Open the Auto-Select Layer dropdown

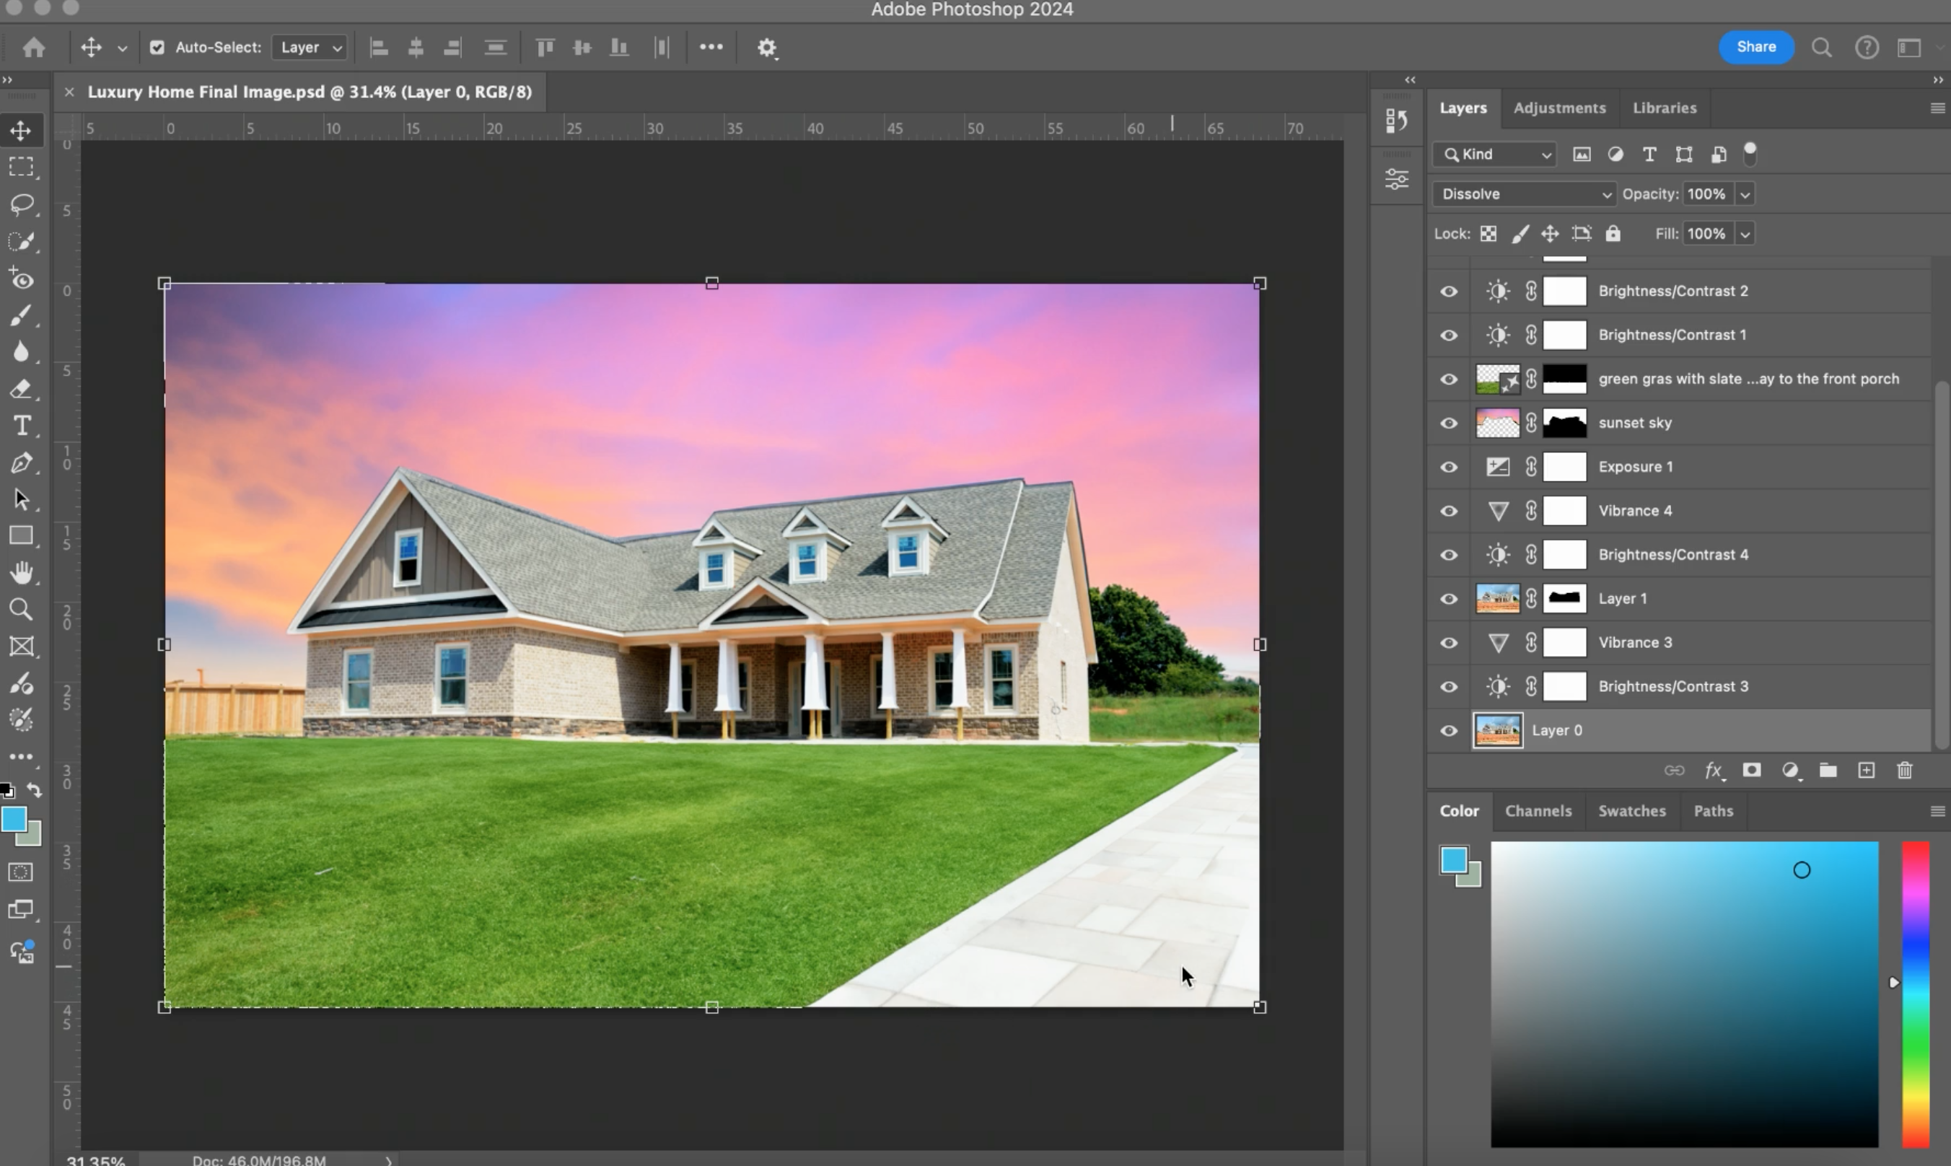310,48
